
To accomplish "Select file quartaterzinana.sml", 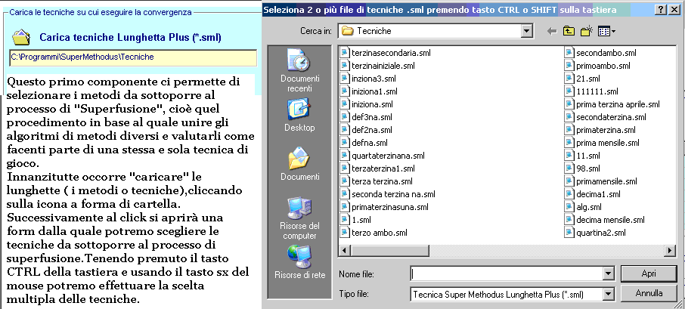I will [x=383, y=156].
